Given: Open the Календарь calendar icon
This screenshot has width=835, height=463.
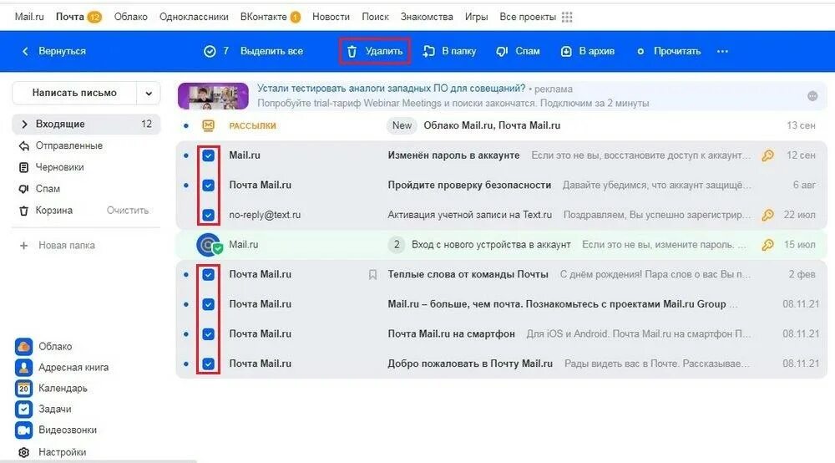Looking at the screenshot, I should point(24,388).
